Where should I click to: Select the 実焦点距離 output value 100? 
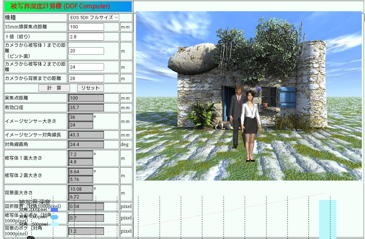86,98
